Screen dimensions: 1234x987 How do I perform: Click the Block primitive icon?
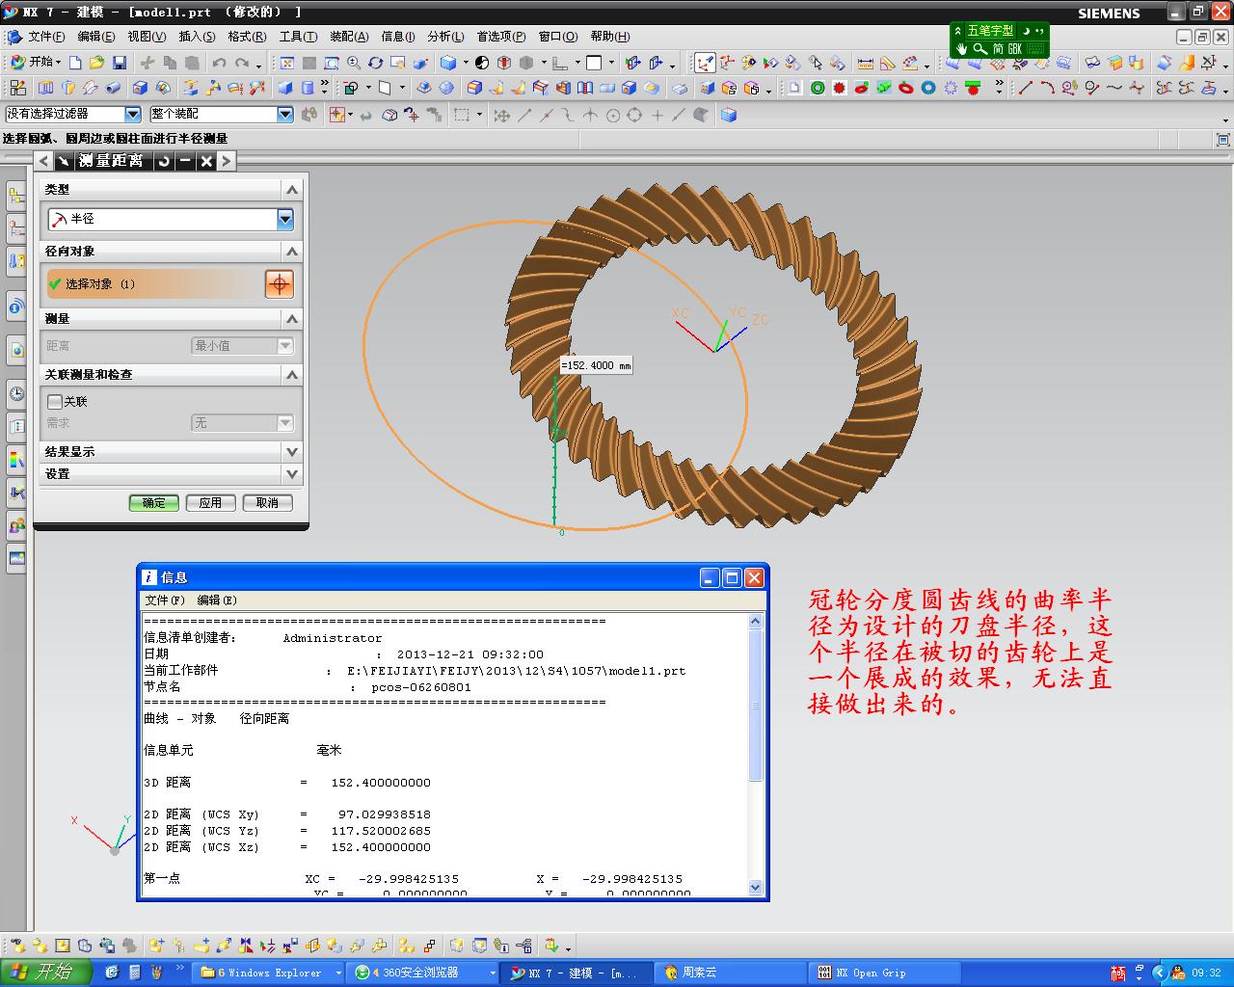(x=285, y=88)
